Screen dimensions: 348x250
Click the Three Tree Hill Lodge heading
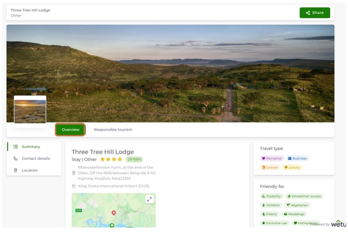(103, 152)
